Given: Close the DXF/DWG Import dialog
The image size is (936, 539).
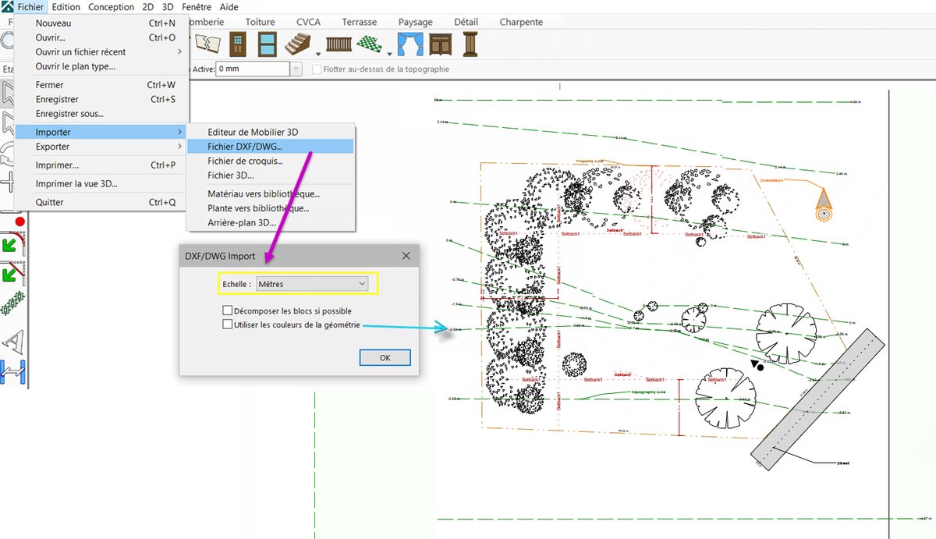Looking at the screenshot, I should pos(406,256).
